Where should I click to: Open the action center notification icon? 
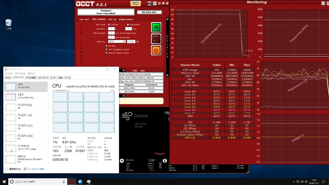click(x=323, y=182)
